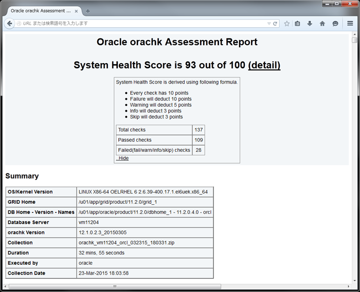Open the Firefox hamburger menu
This screenshot has height=292, width=360.
[x=350, y=24]
